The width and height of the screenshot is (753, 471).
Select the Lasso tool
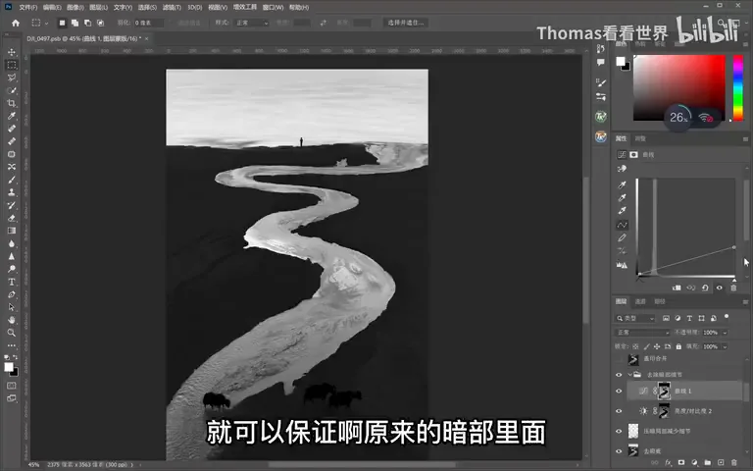[x=12, y=78]
